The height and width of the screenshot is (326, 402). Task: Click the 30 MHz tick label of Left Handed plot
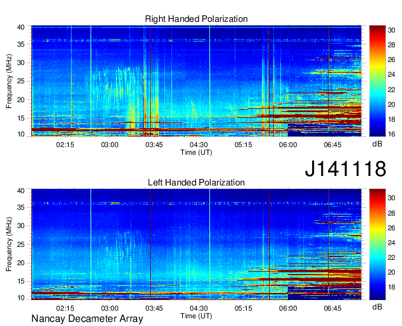21,226
